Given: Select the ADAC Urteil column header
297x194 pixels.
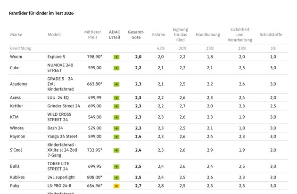Looking at the screenshot, I should point(115,35).
